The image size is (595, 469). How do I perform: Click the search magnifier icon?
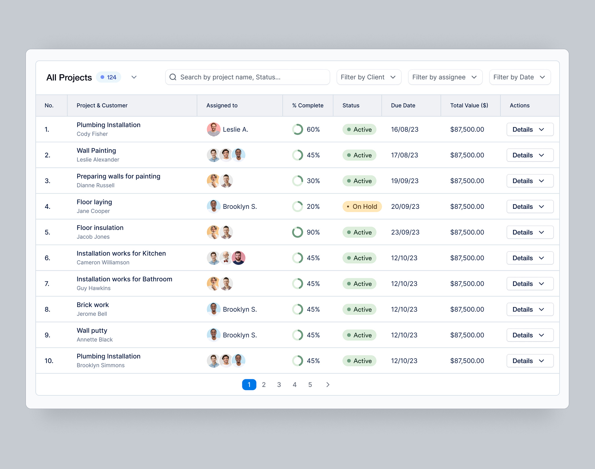point(173,77)
